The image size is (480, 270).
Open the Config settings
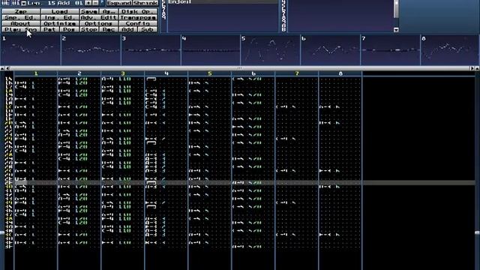click(138, 23)
